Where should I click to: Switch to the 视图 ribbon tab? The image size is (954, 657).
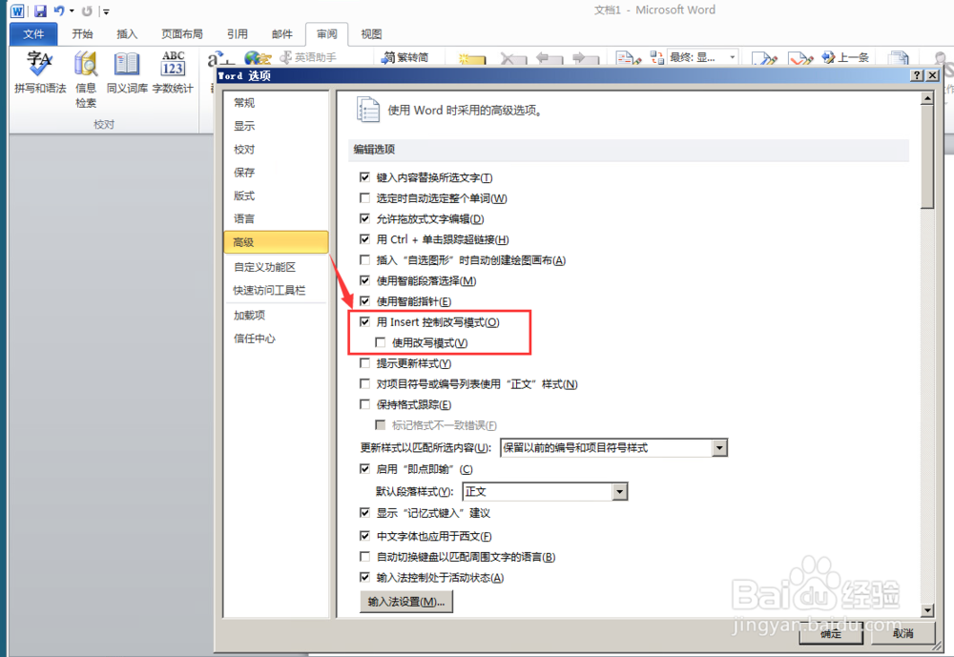click(371, 33)
